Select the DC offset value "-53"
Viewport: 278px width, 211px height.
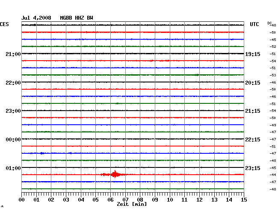[273, 75]
